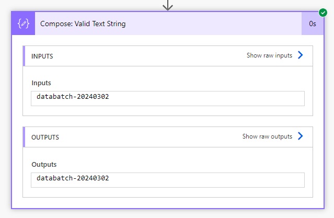Click the 'Show raw inputs' link
The height and width of the screenshot is (218, 334).
pos(269,55)
